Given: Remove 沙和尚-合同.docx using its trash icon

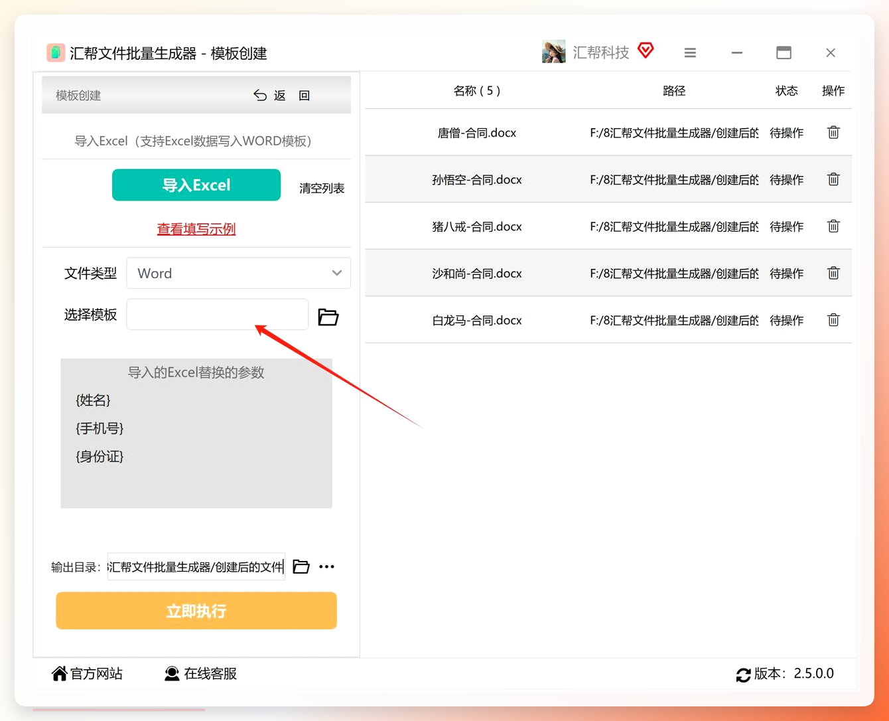Looking at the screenshot, I should pyautogui.click(x=833, y=273).
